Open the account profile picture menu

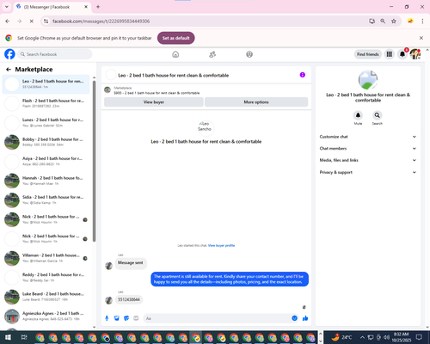click(415, 54)
